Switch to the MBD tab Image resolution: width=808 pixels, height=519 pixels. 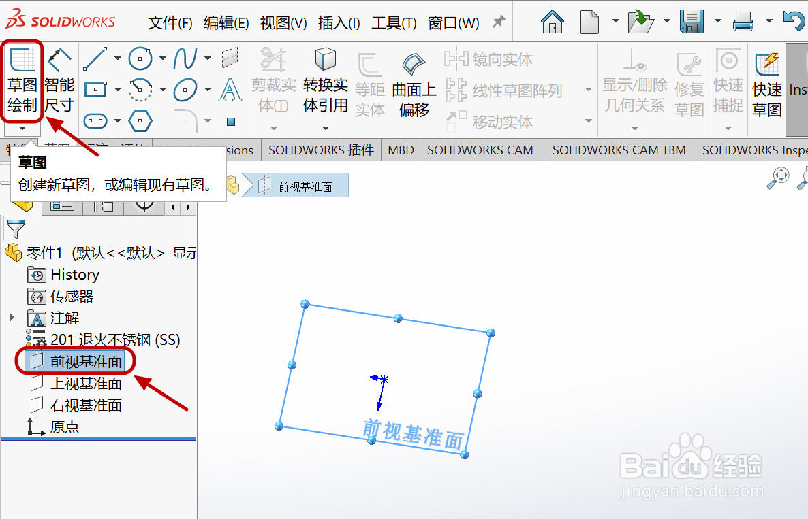pos(401,150)
